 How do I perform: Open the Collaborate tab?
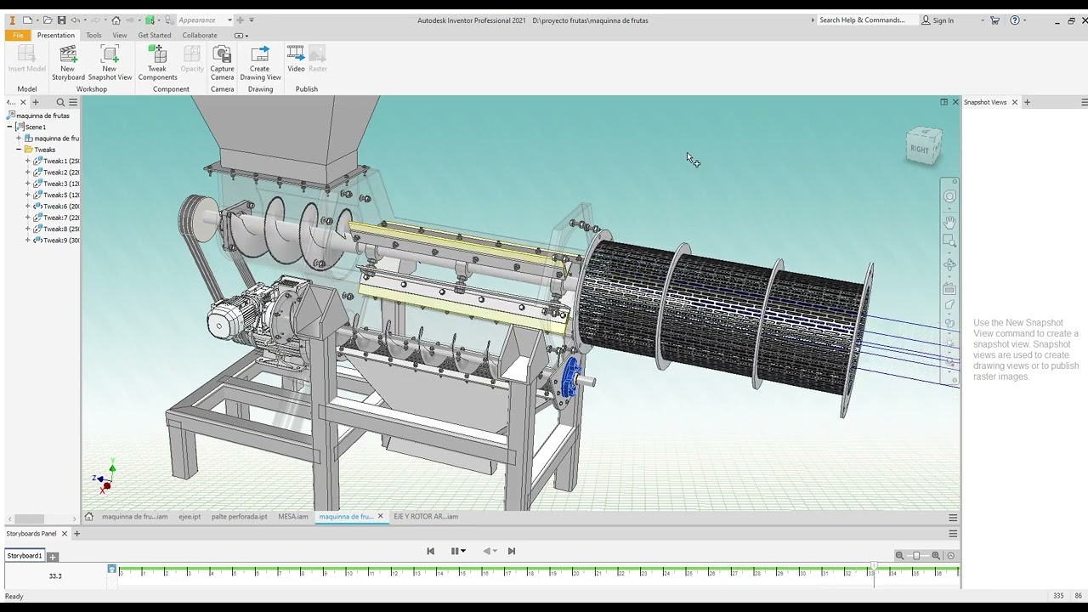(x=200, y=36)
